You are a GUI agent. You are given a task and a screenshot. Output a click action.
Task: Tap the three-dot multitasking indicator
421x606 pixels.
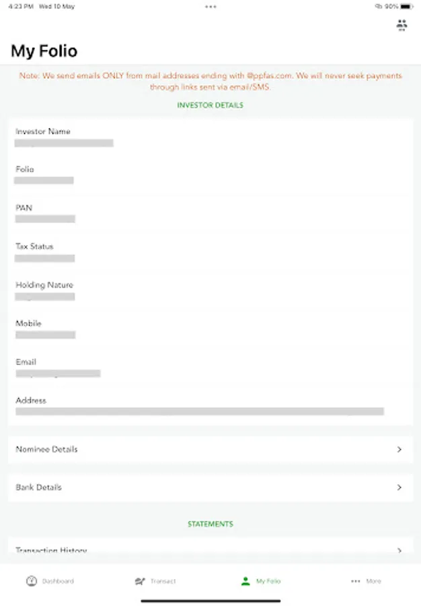(210, 7)
